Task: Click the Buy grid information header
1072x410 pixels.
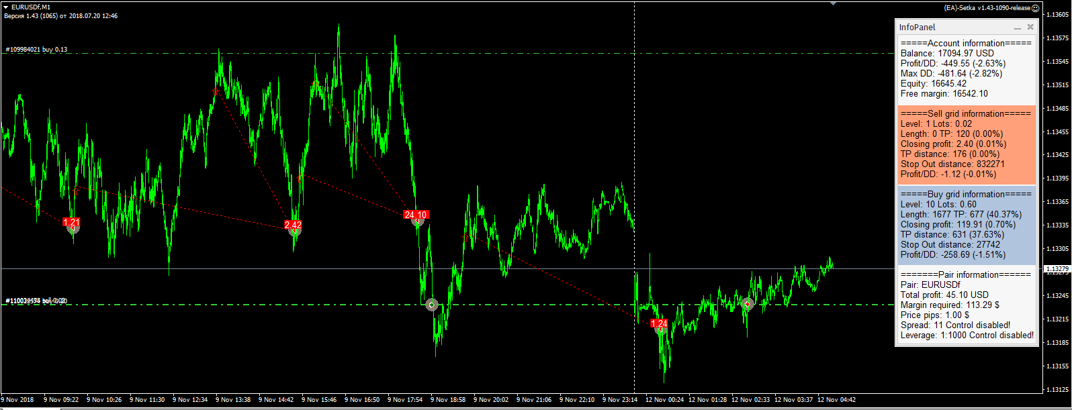Action: tap(966, 194)
